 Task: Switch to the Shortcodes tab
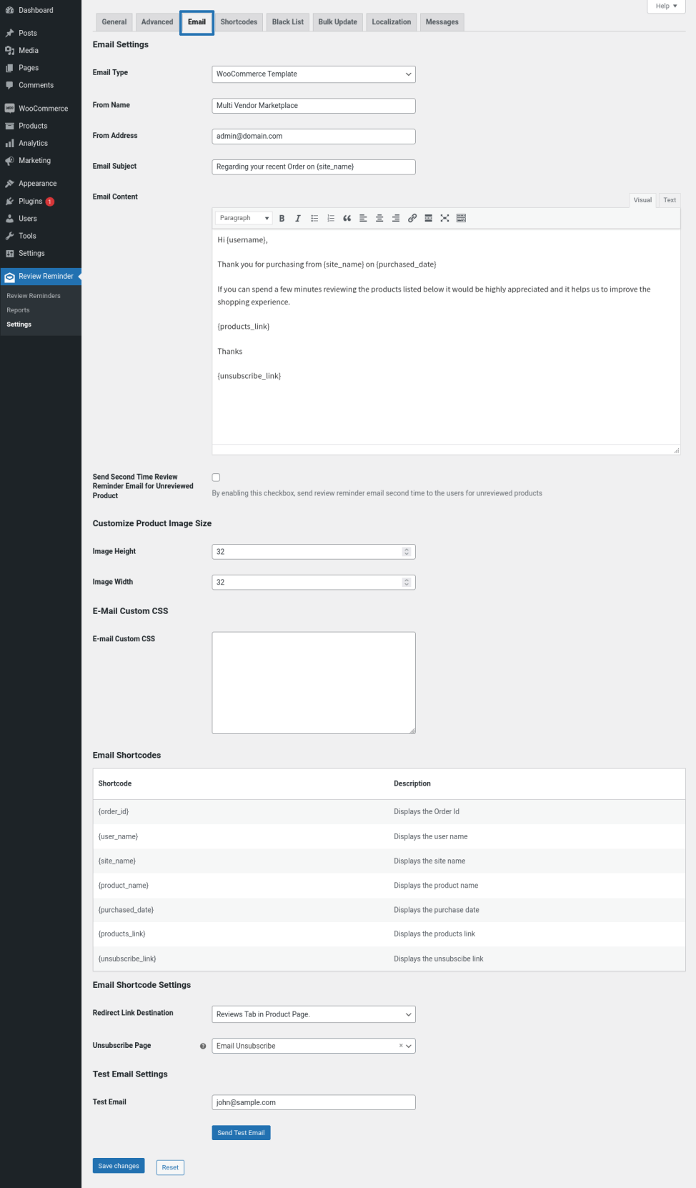click(239, 22)
